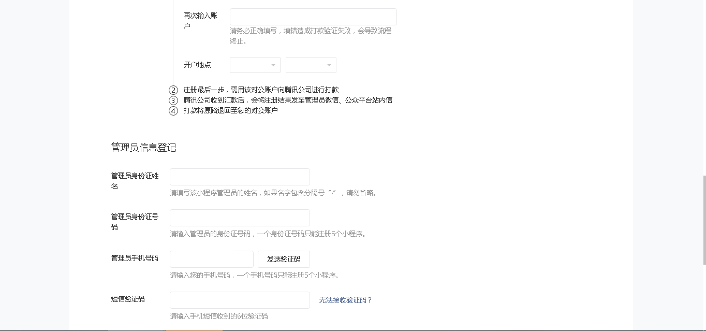The width and height of the screenshot is (706, 331).
Task: Click the step 4 circled number icon
Action: pyautogui.click(x=173, y=111)
